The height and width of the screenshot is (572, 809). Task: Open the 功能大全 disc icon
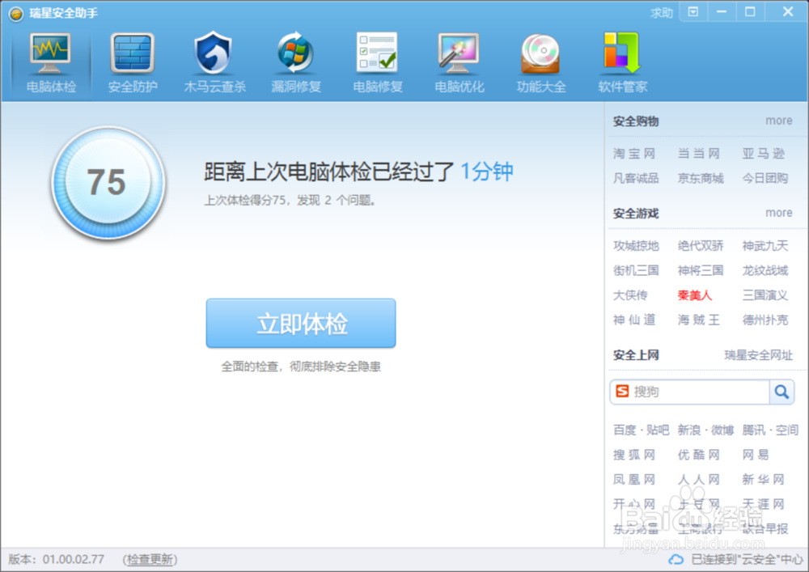(540, 53)
